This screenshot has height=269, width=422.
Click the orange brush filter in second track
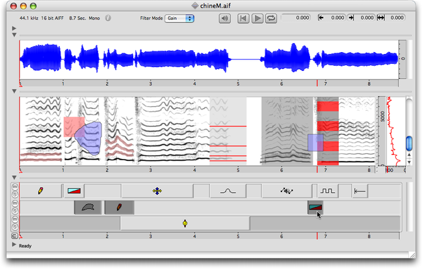point(119,207)
